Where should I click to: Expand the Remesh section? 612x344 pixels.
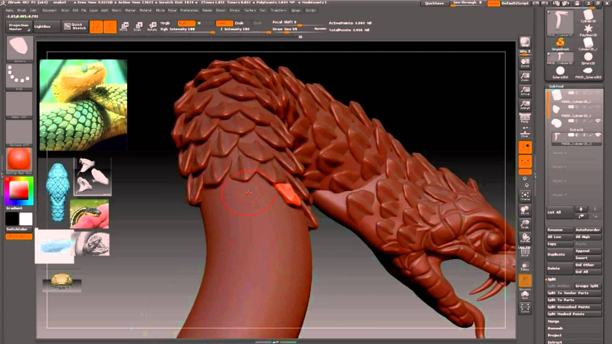click(x=555, y=328)
